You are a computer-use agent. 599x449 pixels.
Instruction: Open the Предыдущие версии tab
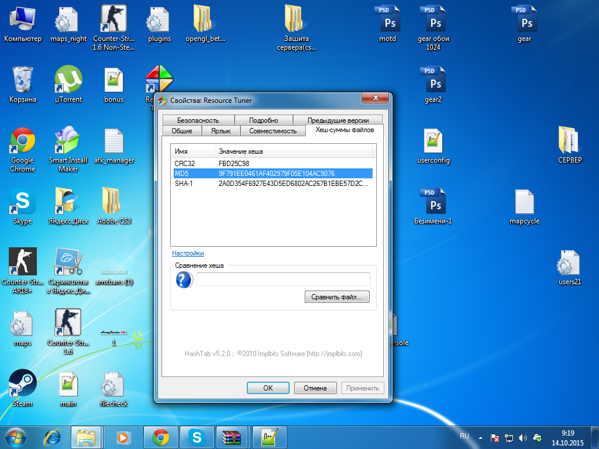tap(338, 120)
